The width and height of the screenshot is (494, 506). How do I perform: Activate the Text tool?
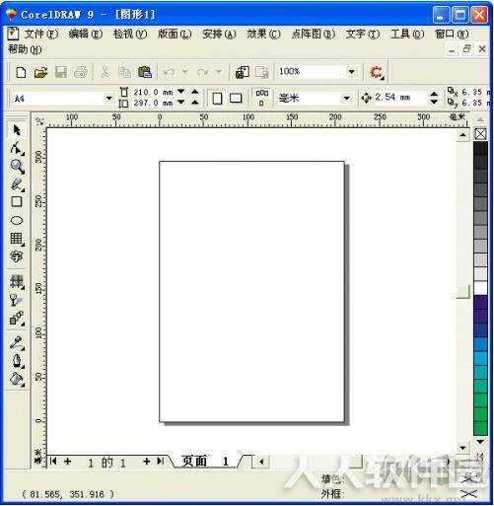(17, 256)
